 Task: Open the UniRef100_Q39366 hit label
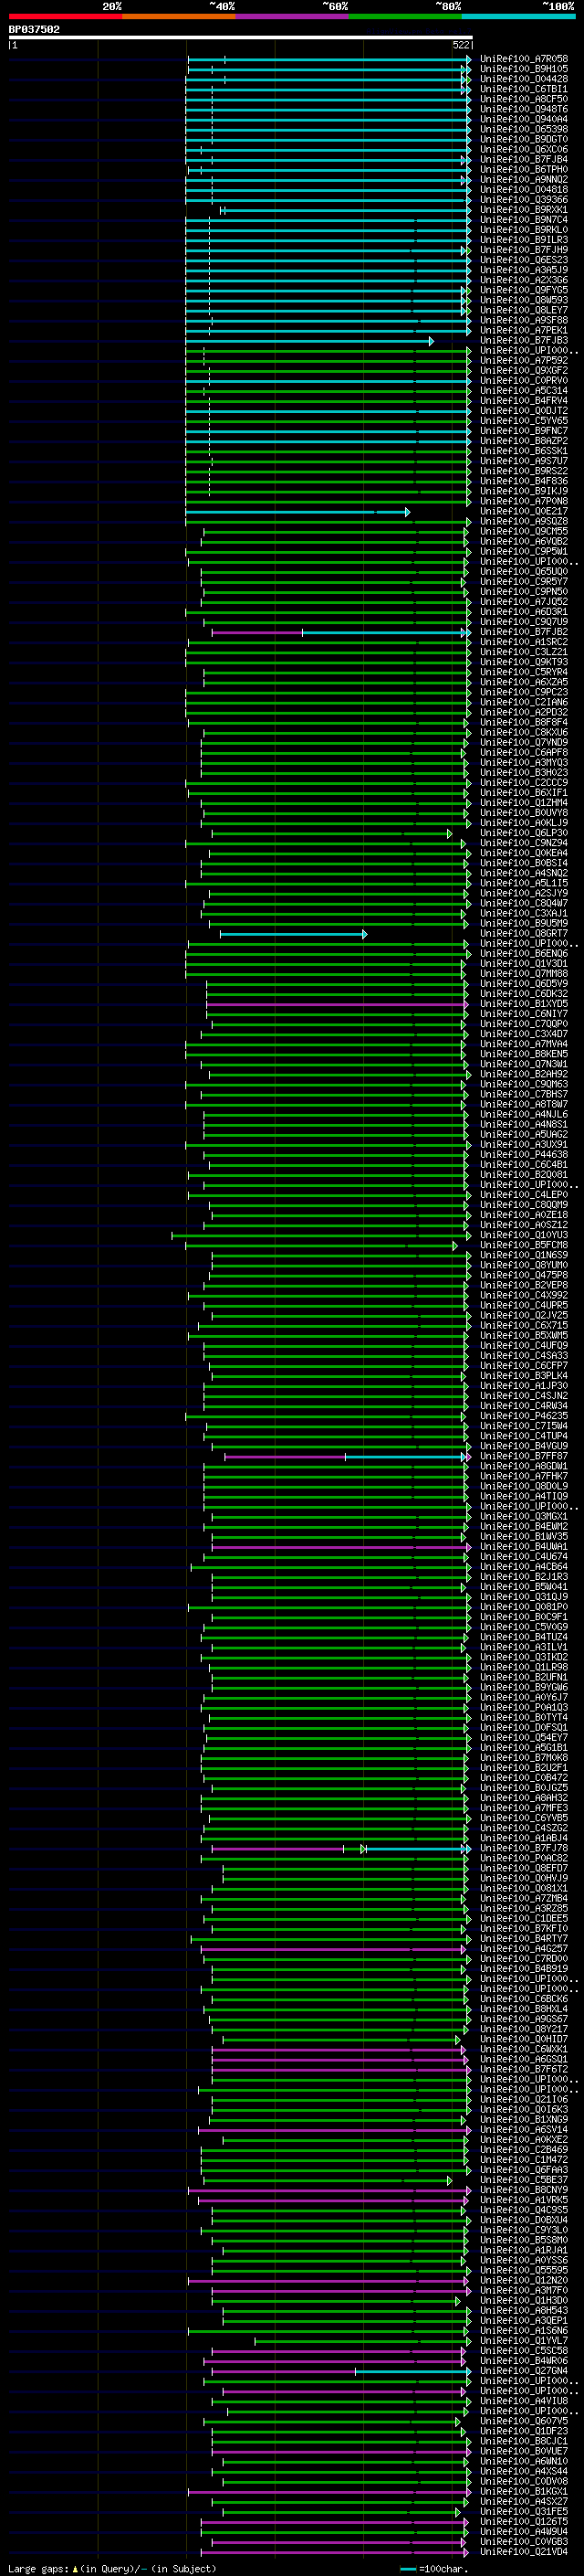click(524, 199)
